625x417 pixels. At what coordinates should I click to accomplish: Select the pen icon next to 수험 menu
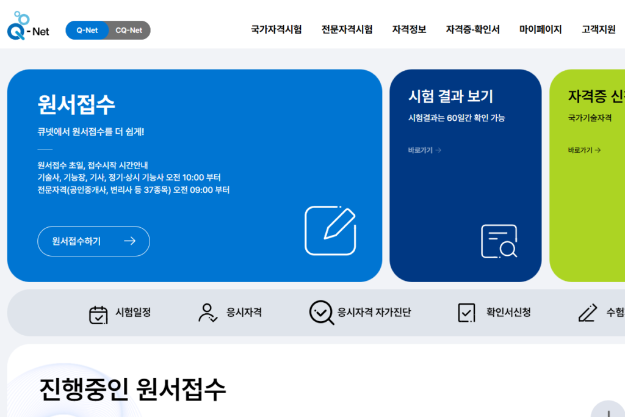588,312
